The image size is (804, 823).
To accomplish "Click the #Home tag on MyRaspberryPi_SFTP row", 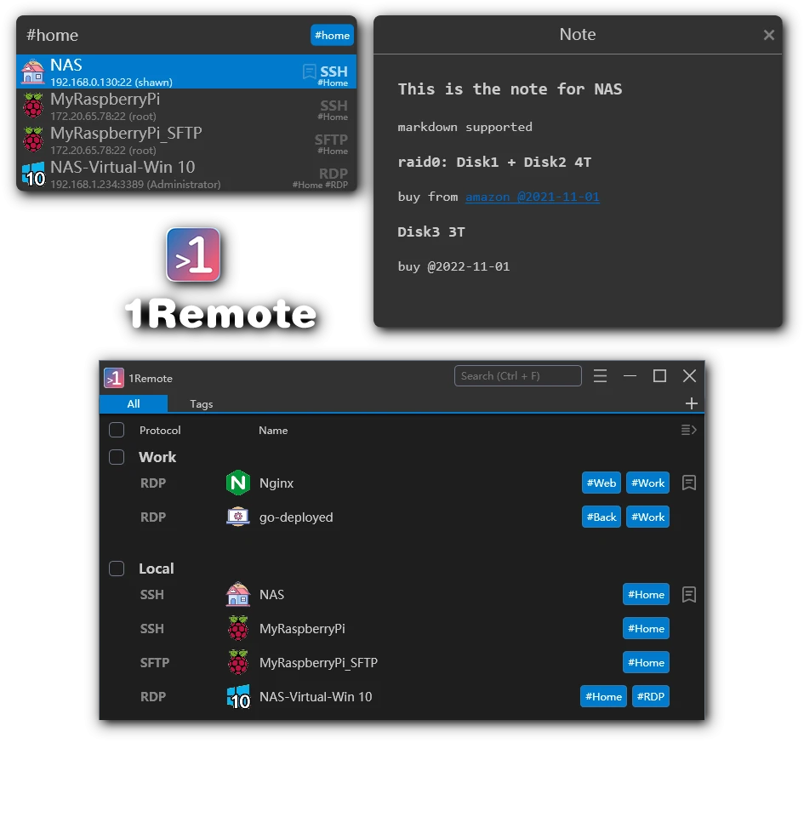I will click(646, 662).
